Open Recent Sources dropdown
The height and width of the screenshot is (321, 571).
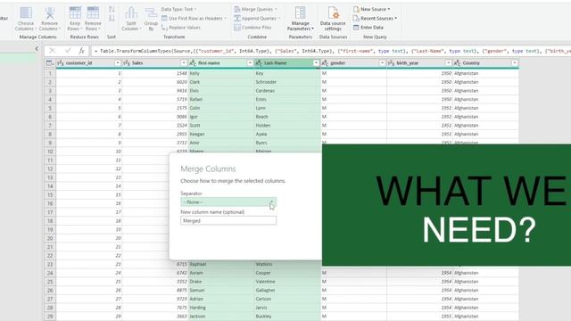pos(375,18)
